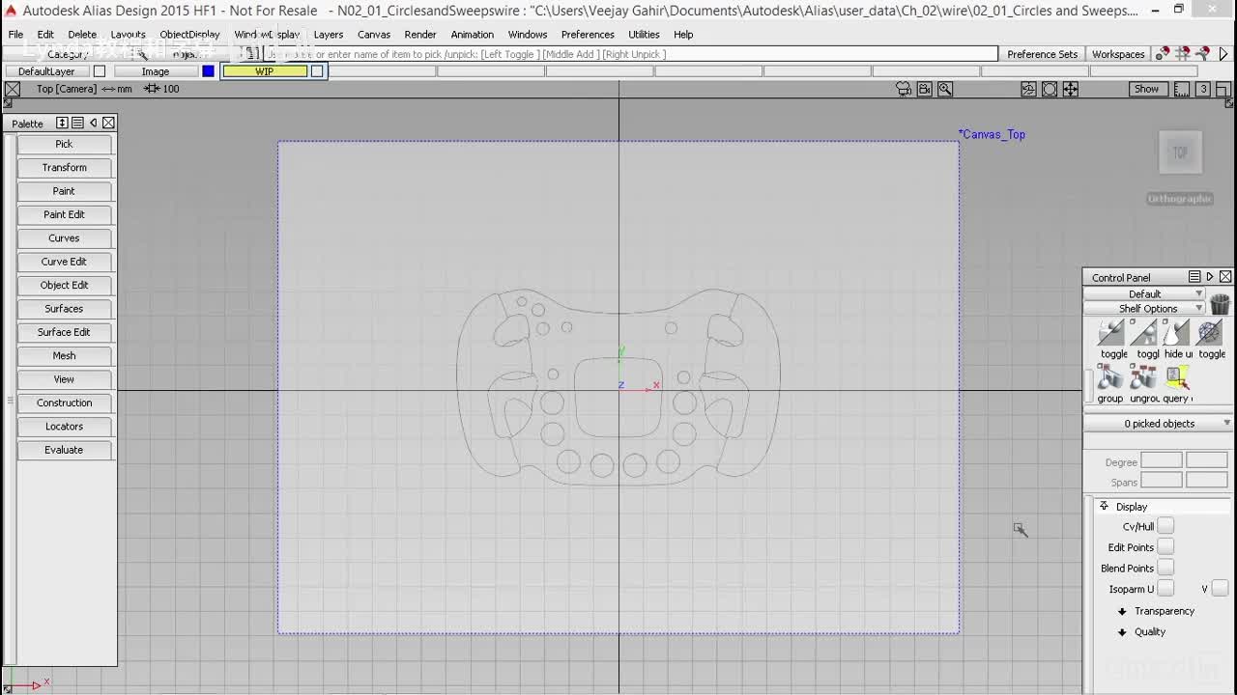Click the ViewCube TOP face
Screen dimensions: 1237x695
coord(1180,153)
